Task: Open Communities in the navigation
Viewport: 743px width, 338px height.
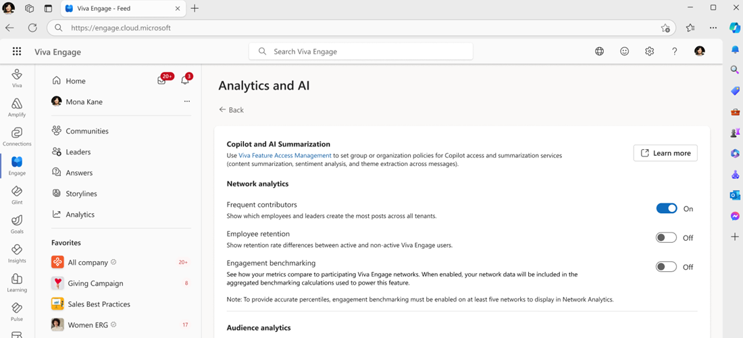Action: 87,131
